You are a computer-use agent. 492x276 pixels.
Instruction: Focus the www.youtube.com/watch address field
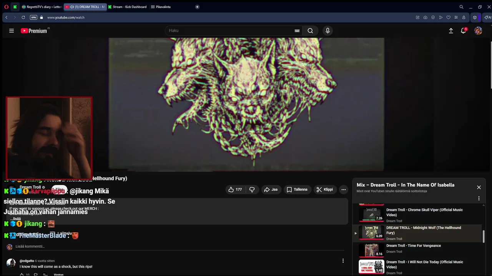click(66, 17)
